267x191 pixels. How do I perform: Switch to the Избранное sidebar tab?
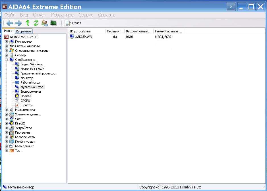(x=24, y=31)
